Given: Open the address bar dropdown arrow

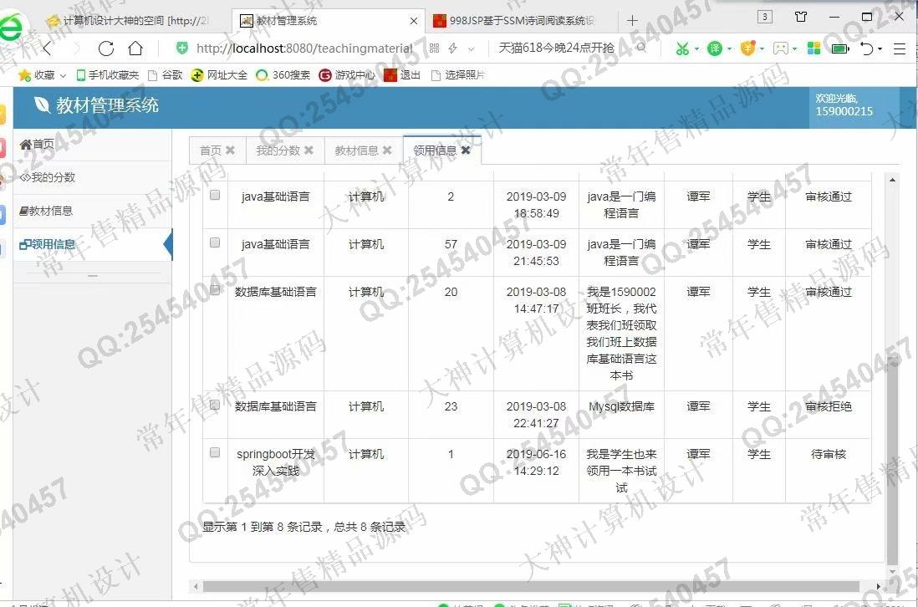Looking at the screenshot, I should pos(472,49).
